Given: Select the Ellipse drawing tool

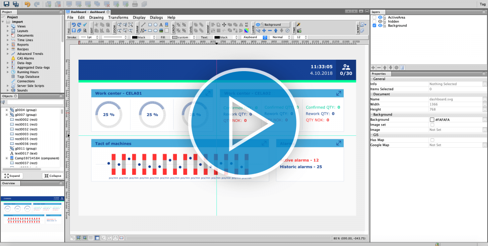Looking at the screenshot, I should 155,30.
